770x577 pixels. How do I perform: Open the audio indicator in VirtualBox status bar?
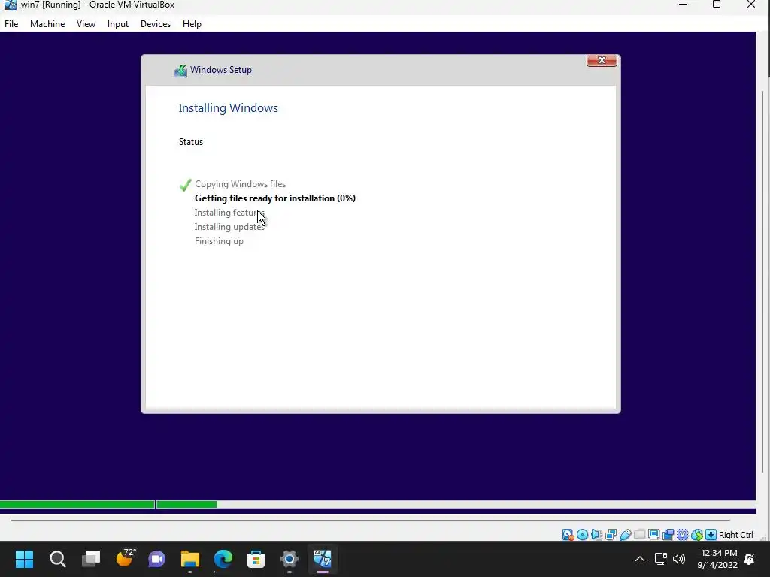coord(596,535)
